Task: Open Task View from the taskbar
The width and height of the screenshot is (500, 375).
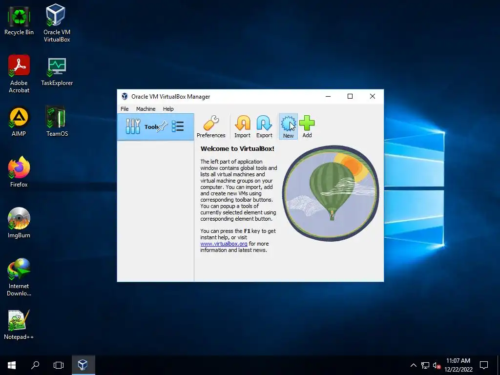Action: coord(59,365)
